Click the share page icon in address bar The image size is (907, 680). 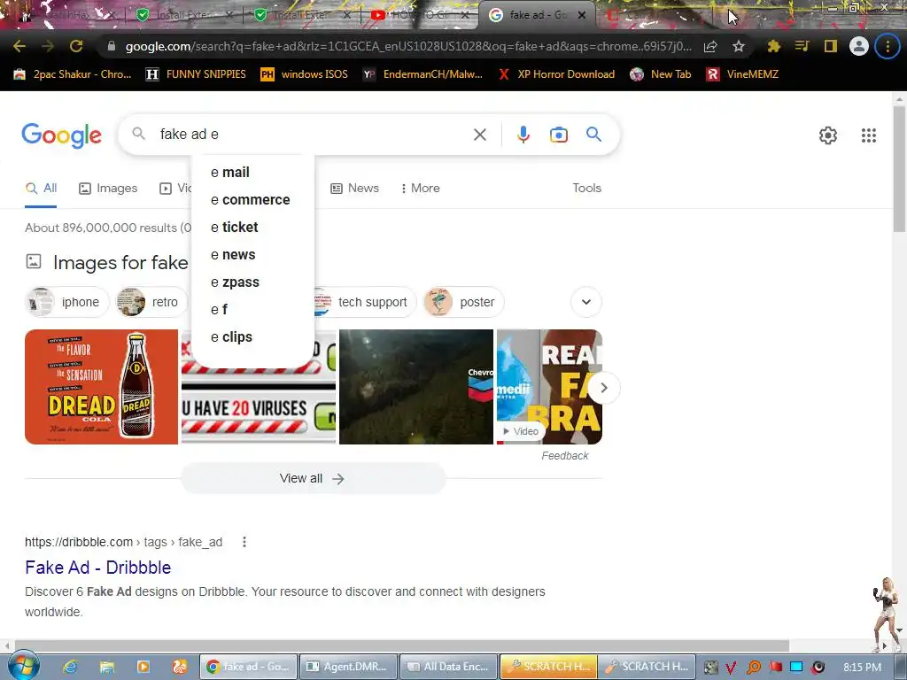click(710, 46)
